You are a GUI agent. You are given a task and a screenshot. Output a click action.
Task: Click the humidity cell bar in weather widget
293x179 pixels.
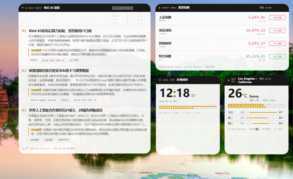(256, 106)
